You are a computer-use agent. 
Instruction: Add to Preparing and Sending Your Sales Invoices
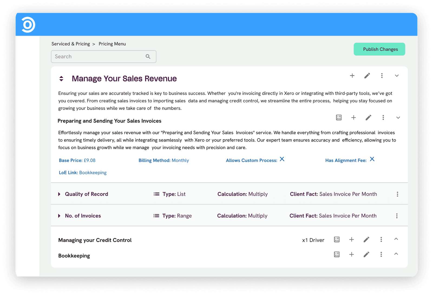tap(353, 117)
